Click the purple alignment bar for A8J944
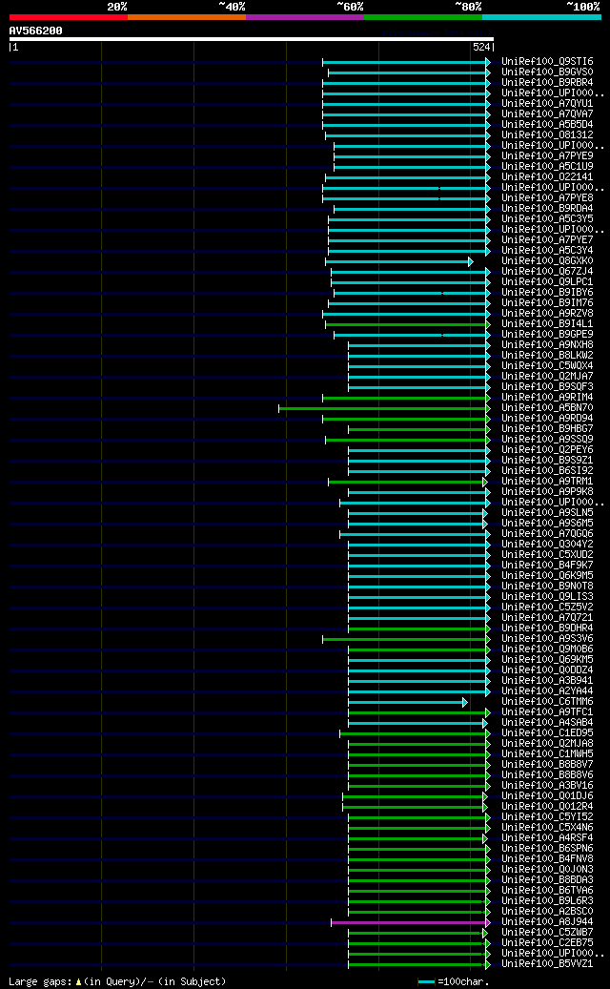 pyautogui.click(x=411, y=922)
